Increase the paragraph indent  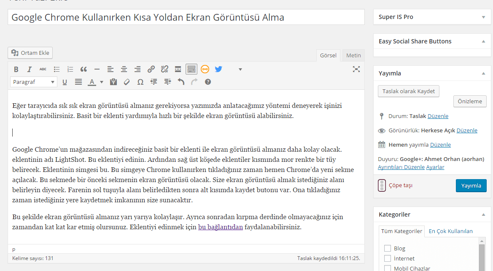[167, 82]
